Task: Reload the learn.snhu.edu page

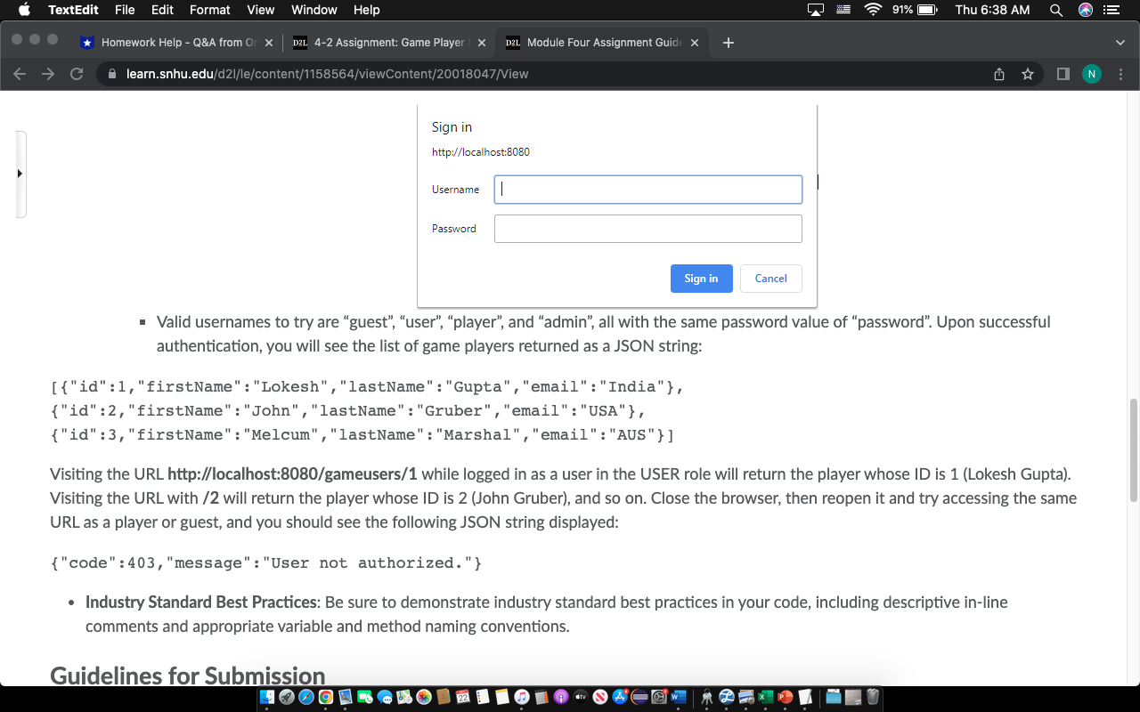Action: pos(77,74)
